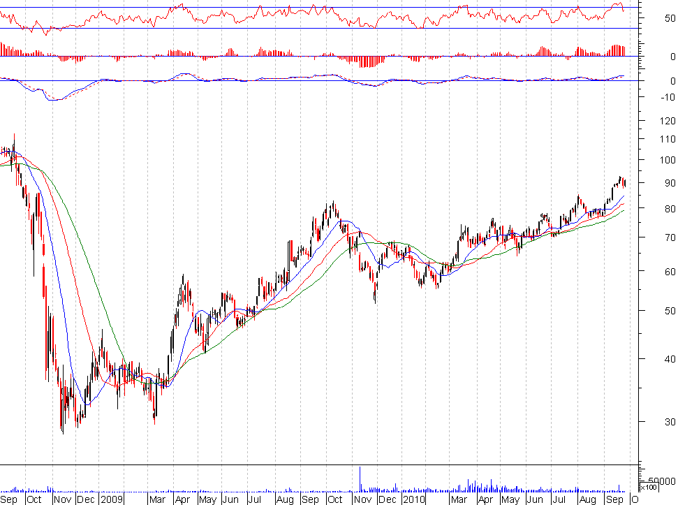Click the 2009 year label on the time axis
Image resolution: width=678 pixels, height=505 pixels.
point(112,499)
